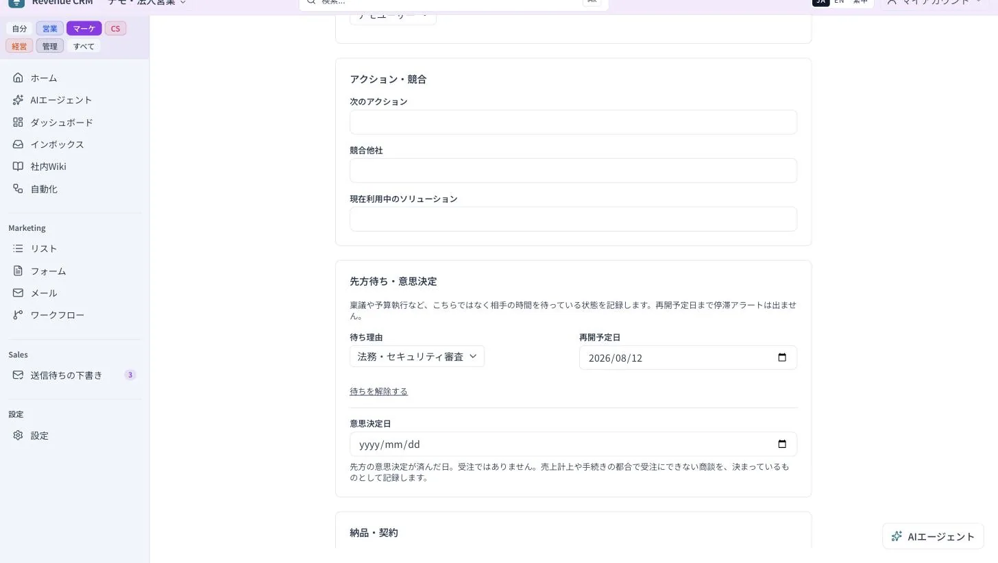Click the Sales sidebar section label
Image resolution: width=998 pixels, height=563 pixels.
click(18, 355)
